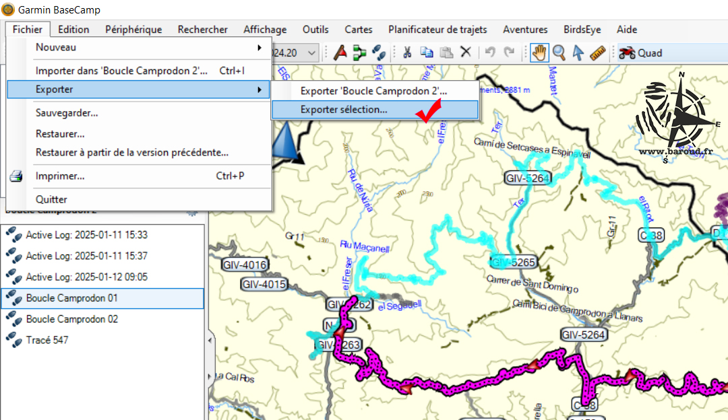Select the new waypoint flag tool
Viewport: 728px width, 420px height.
(x=340, y=53)
